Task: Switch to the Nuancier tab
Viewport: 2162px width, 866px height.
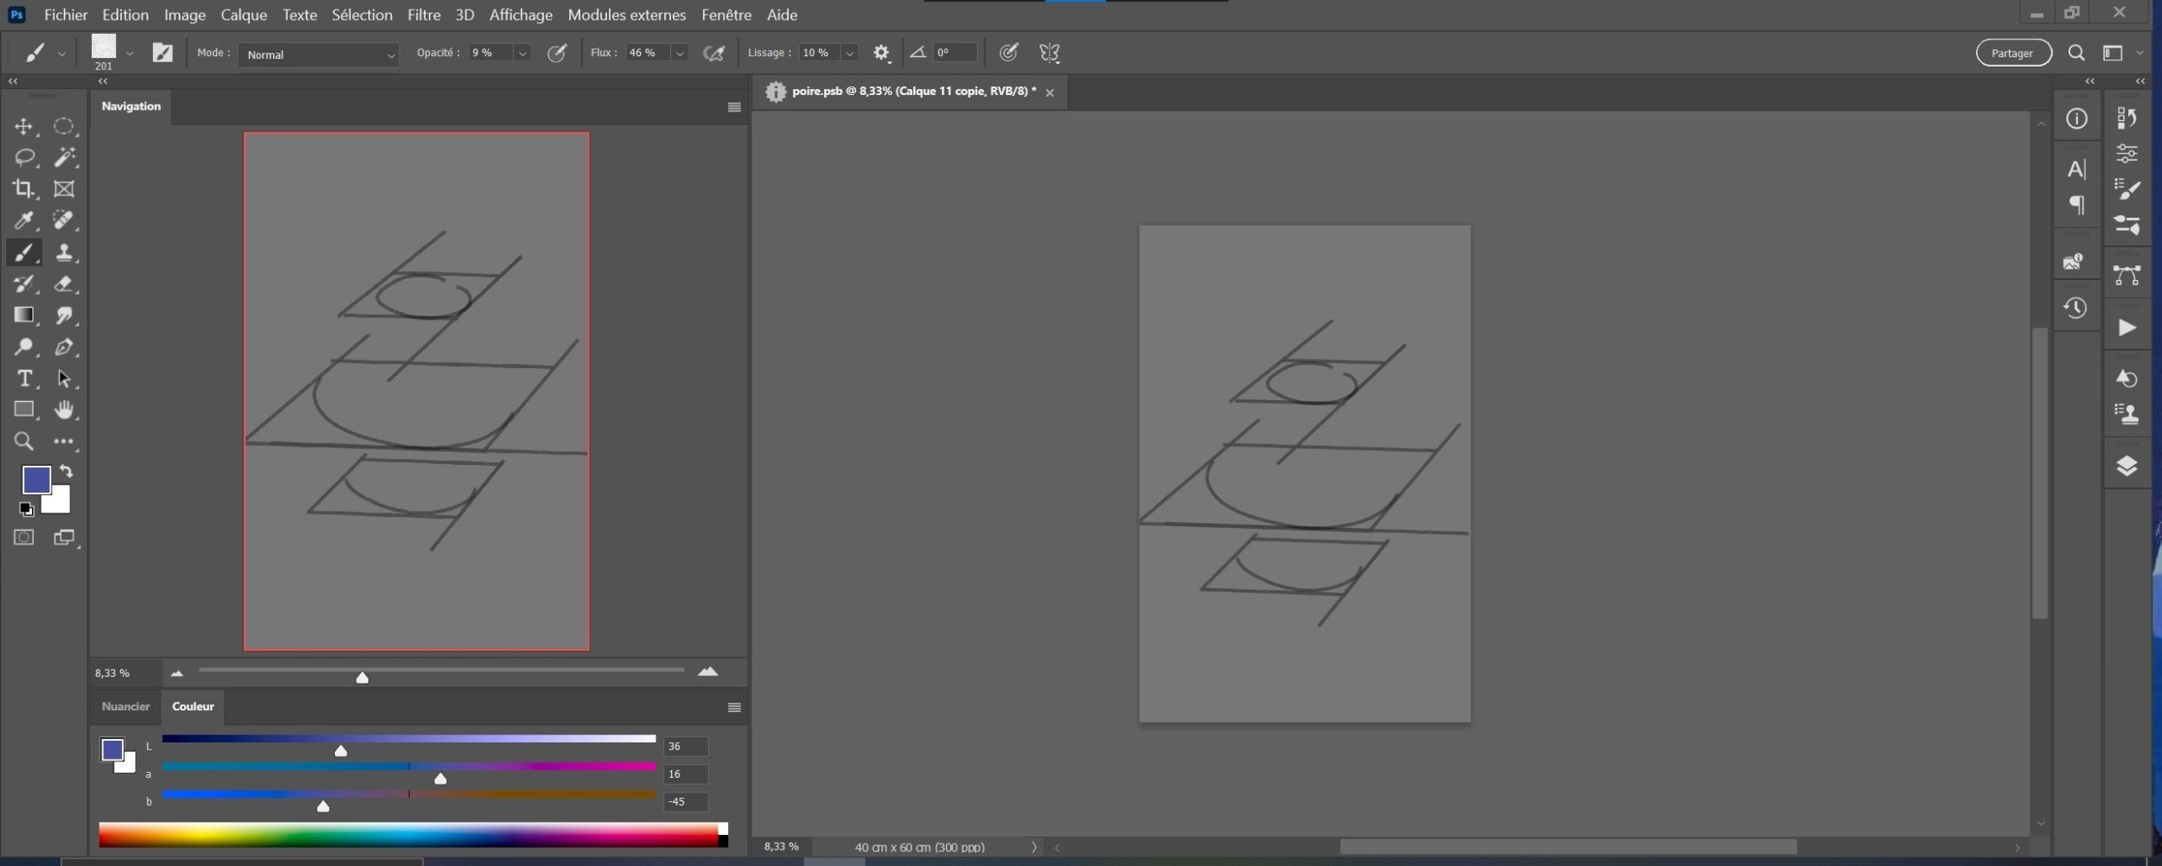Action: (x=125, y=706)
